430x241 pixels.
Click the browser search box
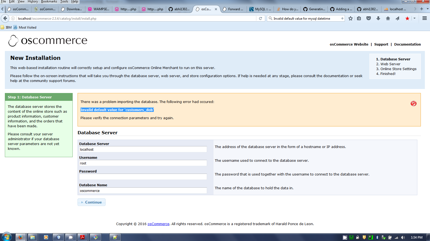click(306, 18)
